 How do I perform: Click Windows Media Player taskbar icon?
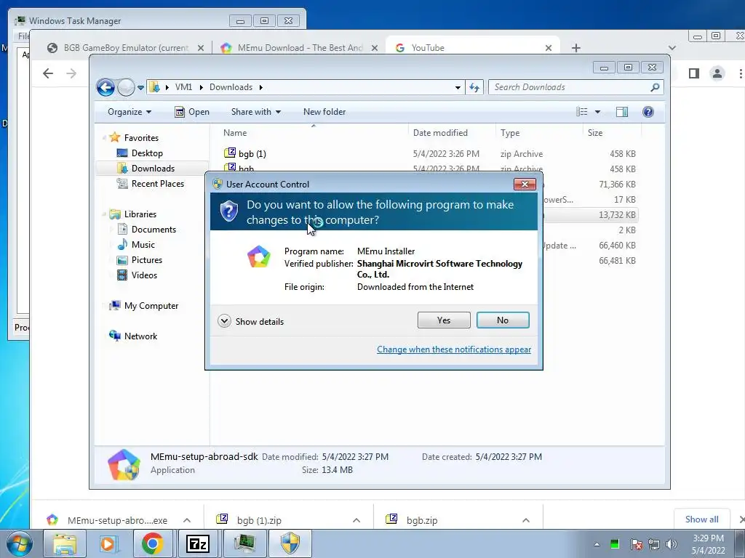pyautogui.click(x=108, y=543)
